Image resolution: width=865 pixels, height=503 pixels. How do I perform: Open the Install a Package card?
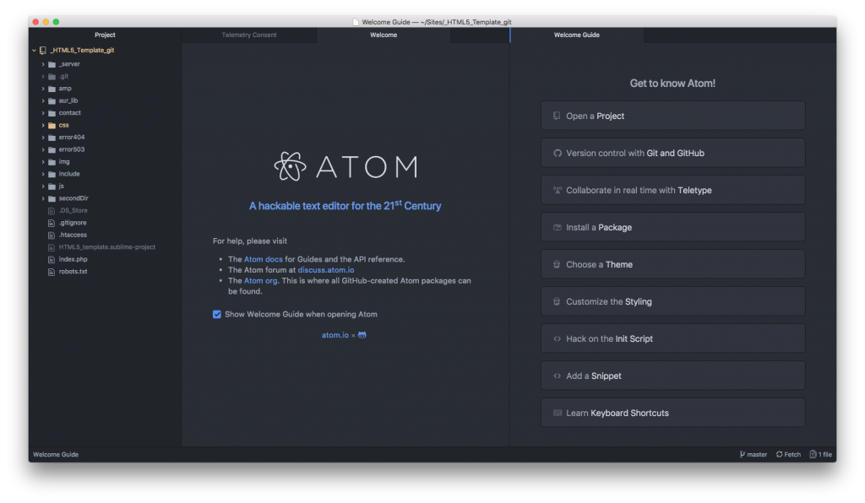(x=672, y=228)
